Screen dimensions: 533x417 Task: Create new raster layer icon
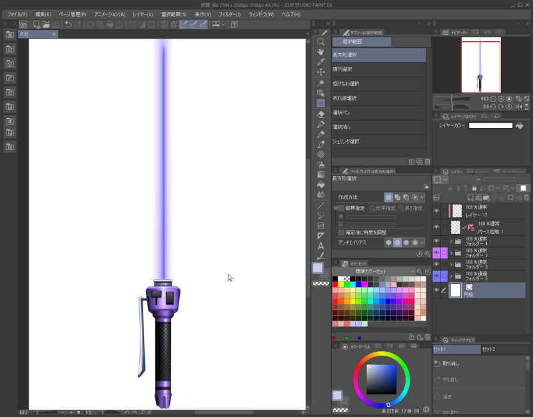(x=470, y=197)
